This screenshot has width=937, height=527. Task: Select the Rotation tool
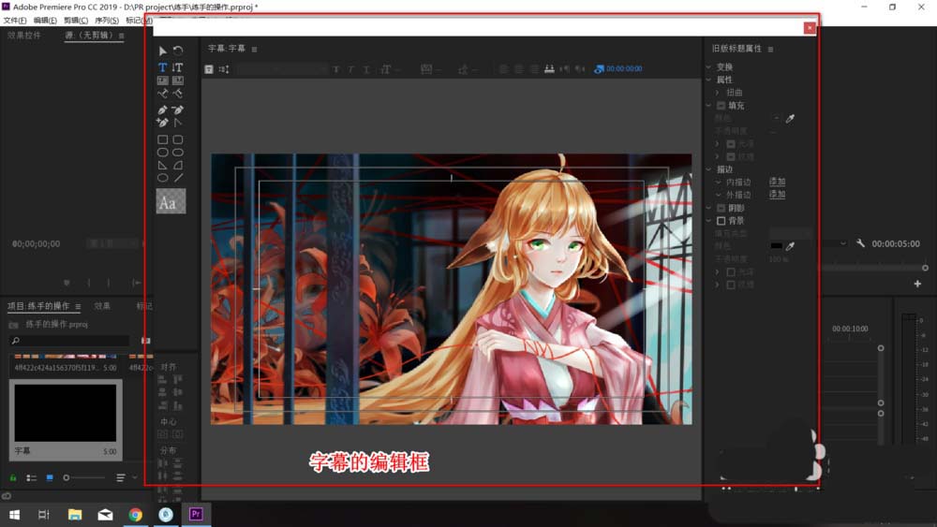178,51
